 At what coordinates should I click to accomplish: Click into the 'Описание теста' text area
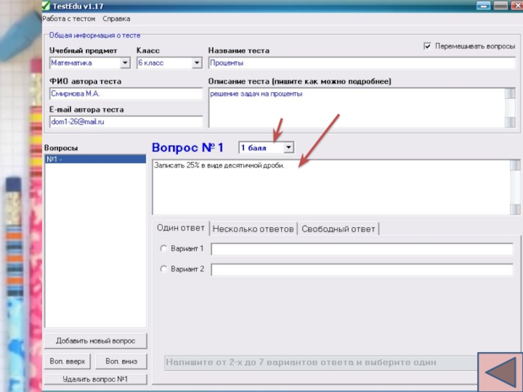[357, 108]
